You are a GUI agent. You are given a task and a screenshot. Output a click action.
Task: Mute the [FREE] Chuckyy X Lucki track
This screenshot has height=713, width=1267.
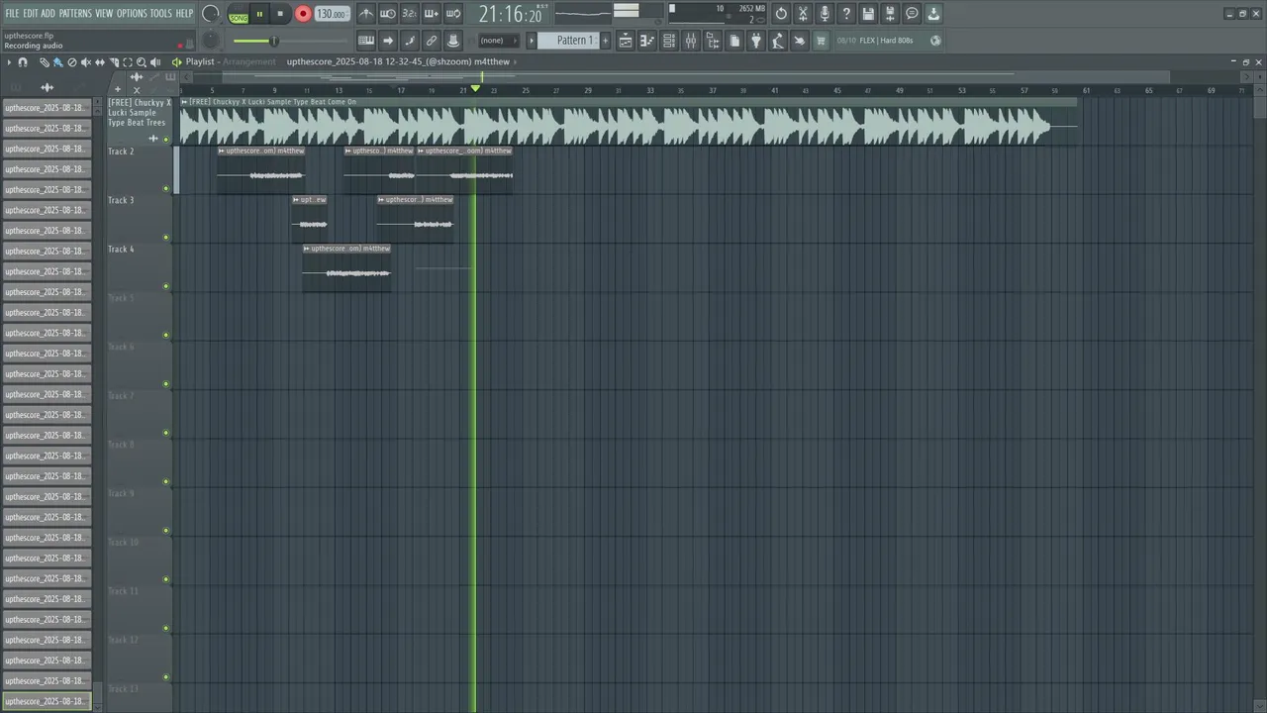coord(166,140)
